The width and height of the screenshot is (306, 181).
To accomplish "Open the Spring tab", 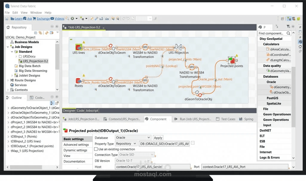I will point(246,119).
